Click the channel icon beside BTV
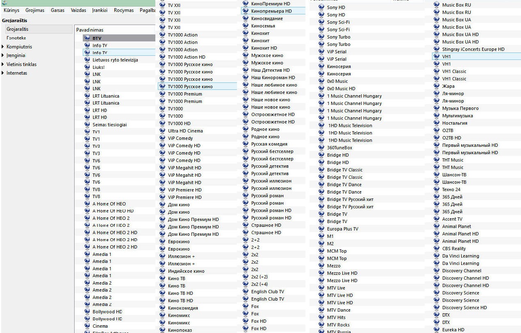The height and width of the screenshot is (333, 521). click(87, 38)
